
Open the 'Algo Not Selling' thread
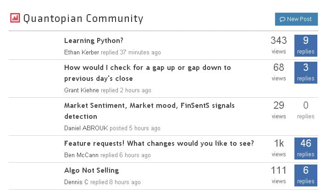pyautogui.click(x=91, y=170)
